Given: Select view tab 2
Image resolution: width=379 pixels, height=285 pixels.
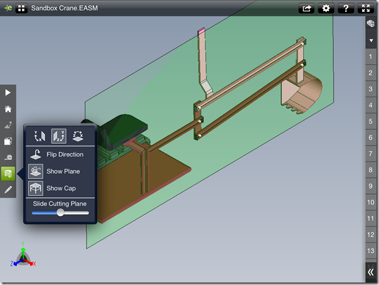Looking at the screenshot, I should click(x=371, y=73).
